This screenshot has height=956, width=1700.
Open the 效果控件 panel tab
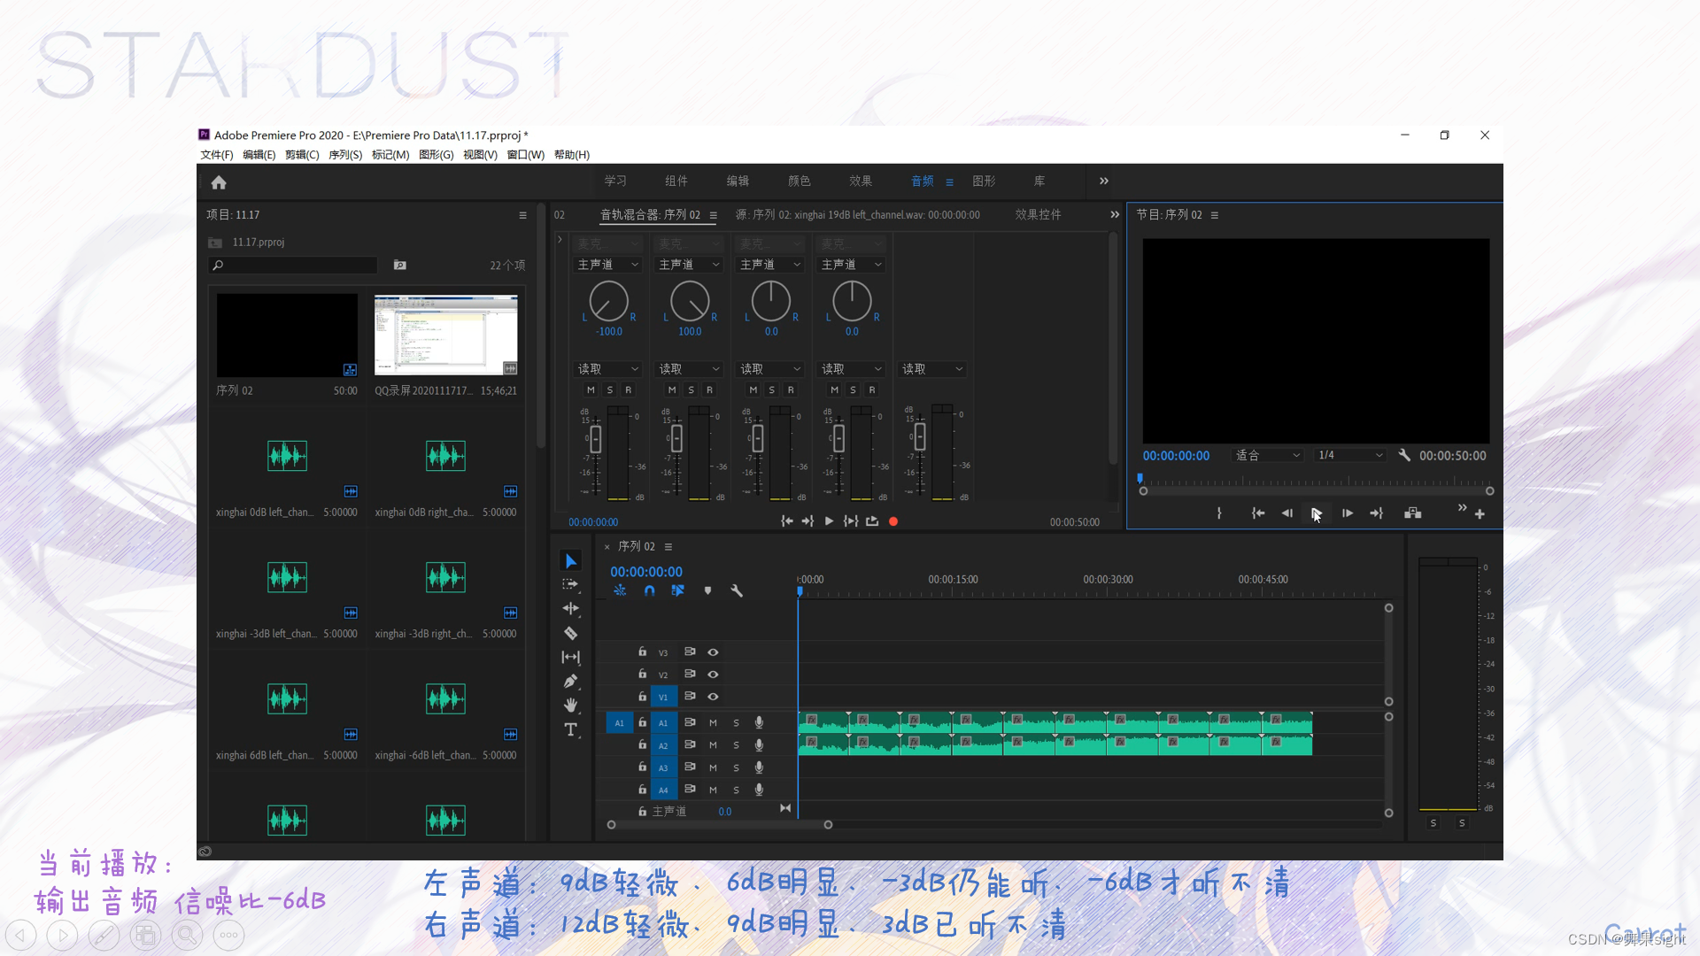point(1038,215)
